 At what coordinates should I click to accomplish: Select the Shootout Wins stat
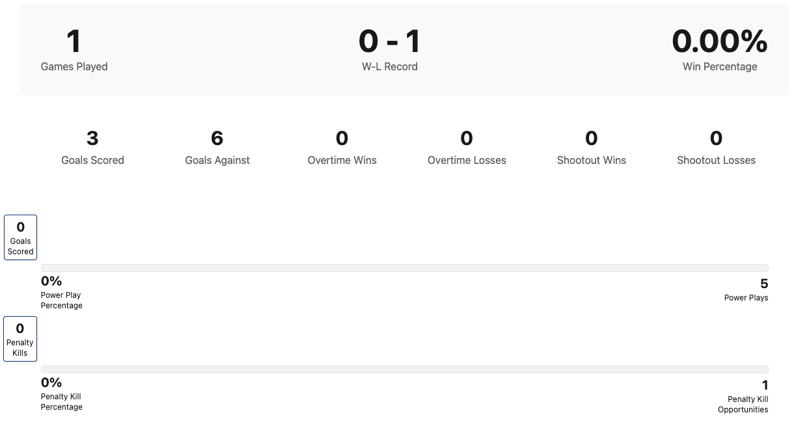click(x=591, y=148)
